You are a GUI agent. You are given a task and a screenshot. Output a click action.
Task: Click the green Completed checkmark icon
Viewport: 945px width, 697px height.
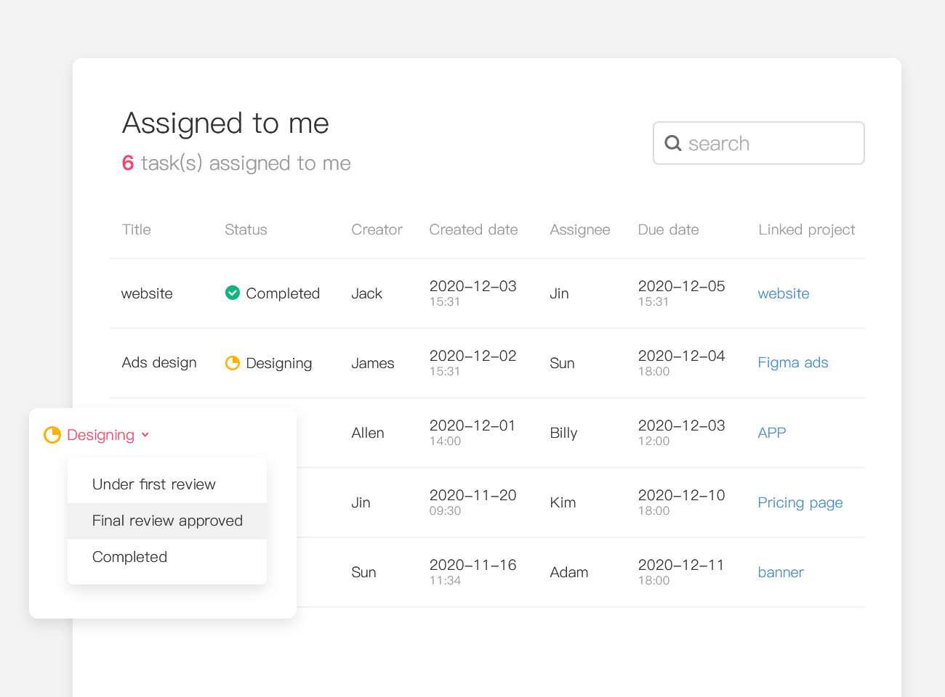(233, 293)
